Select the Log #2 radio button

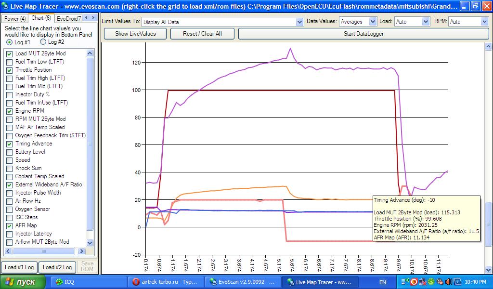coord(43,42)
